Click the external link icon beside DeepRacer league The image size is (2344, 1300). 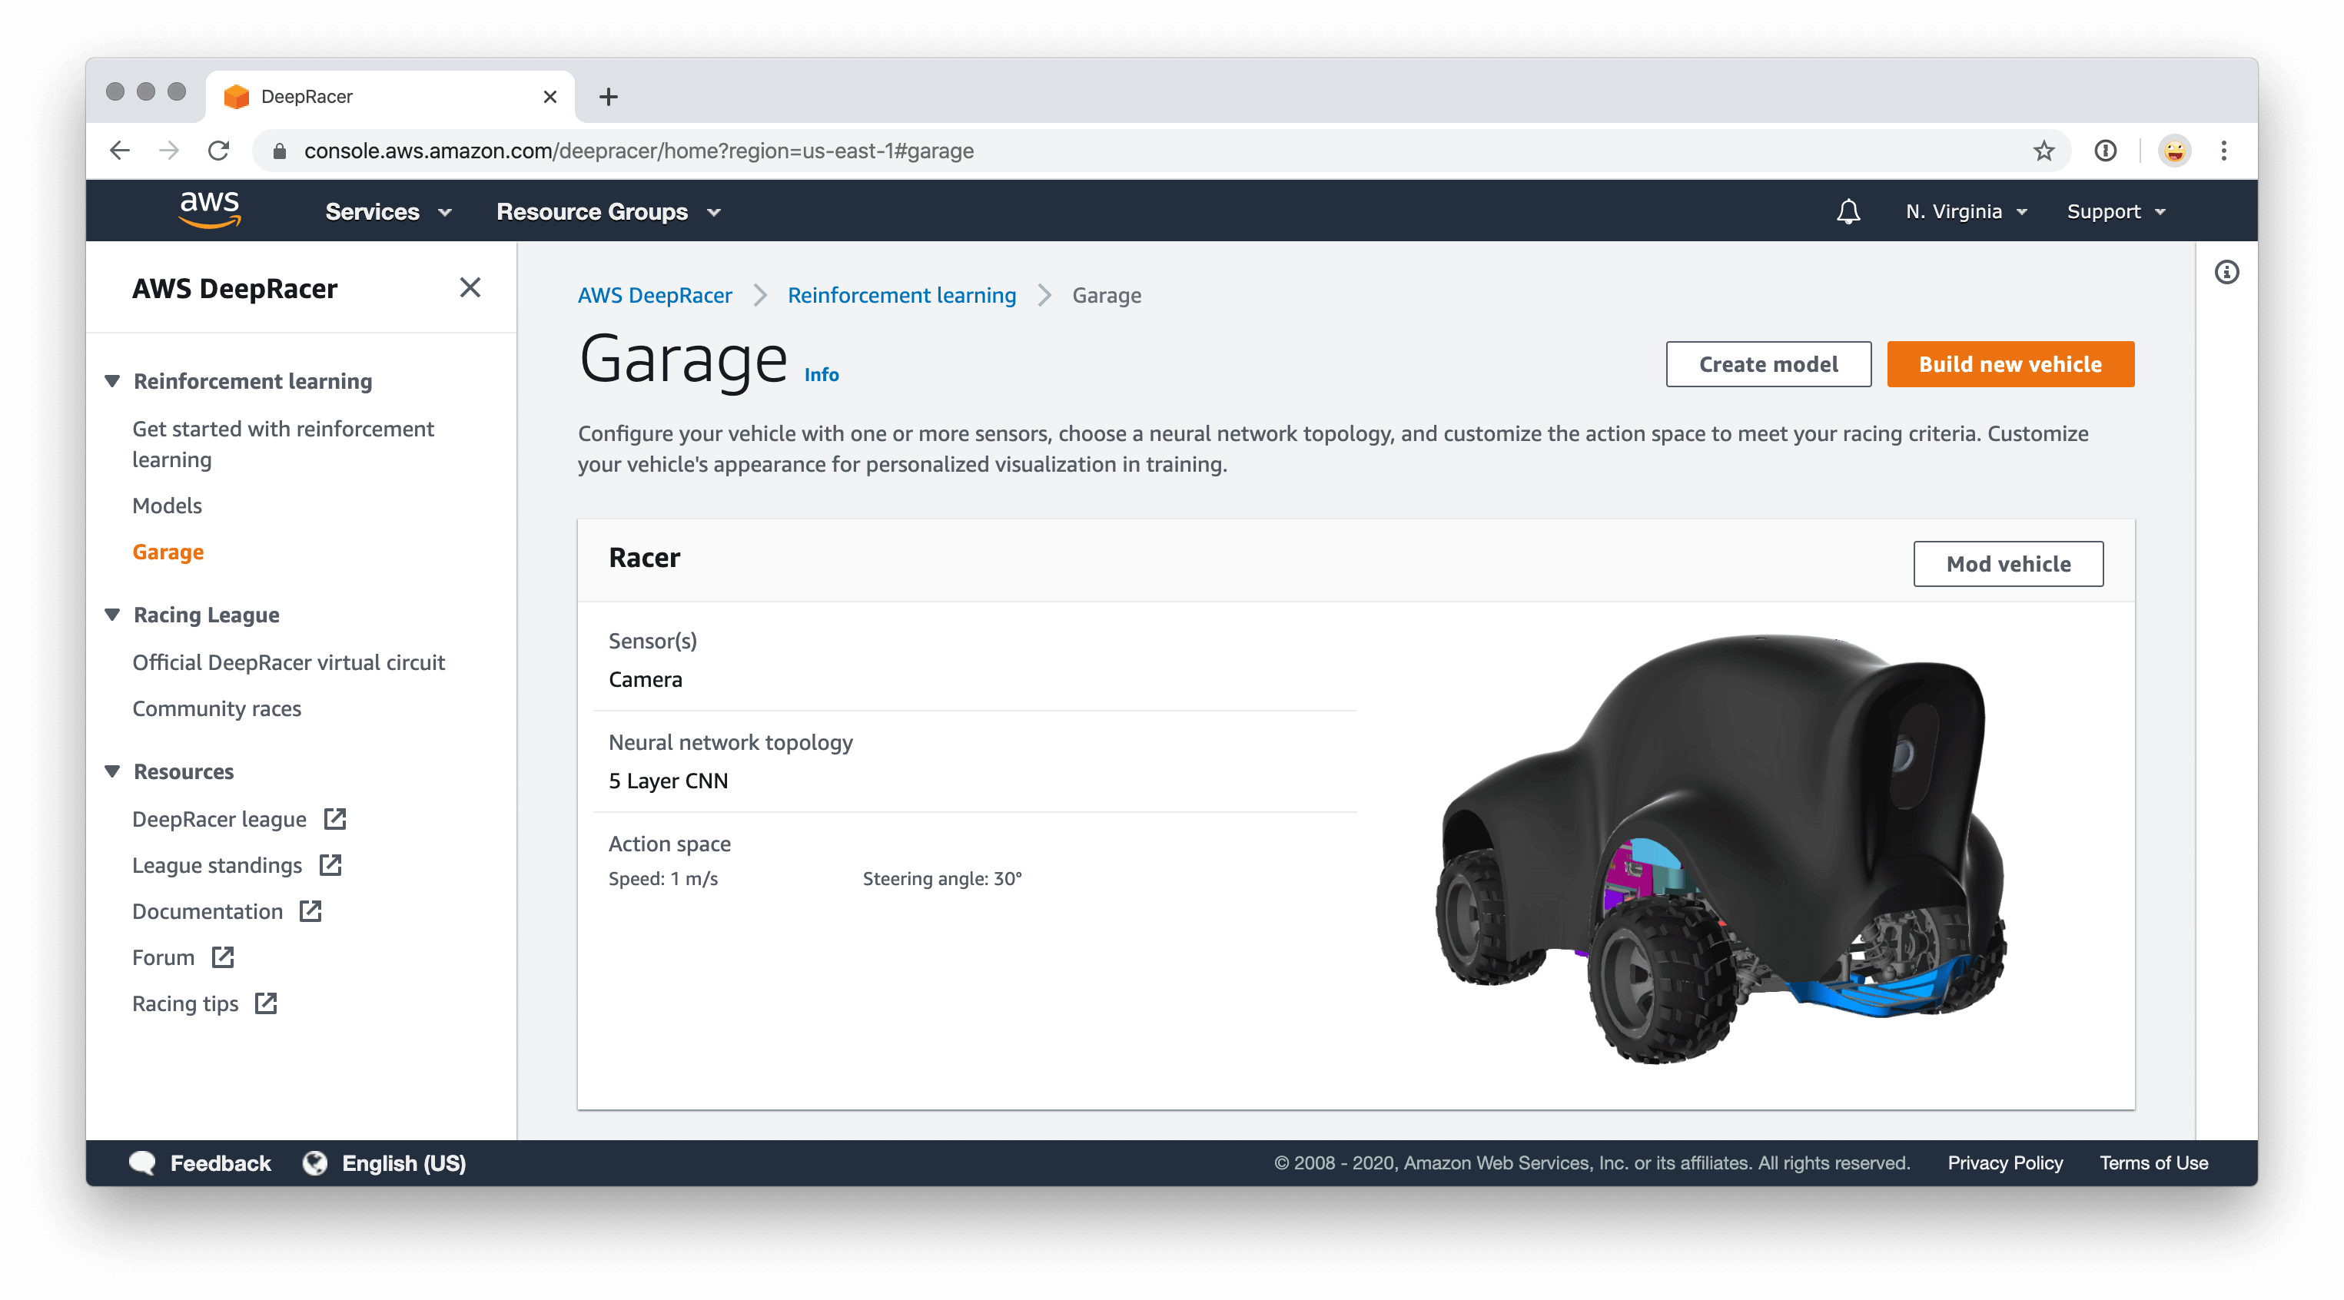(x=335, y=819)
